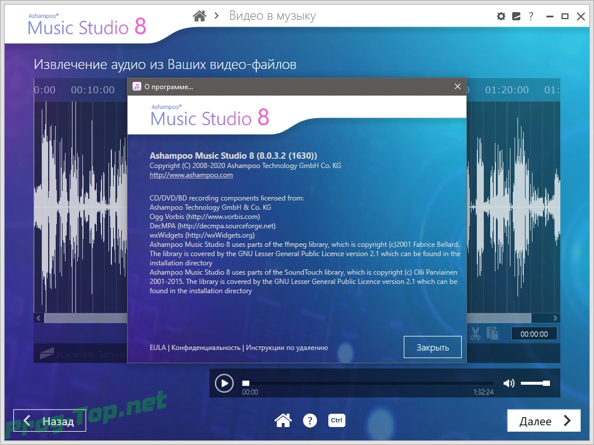Open help via bottom question mark icon
Image resolution: width=594 pixels, height=445 pixels.
click(310, 421)
